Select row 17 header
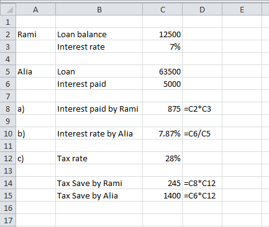 coord(8,220)
